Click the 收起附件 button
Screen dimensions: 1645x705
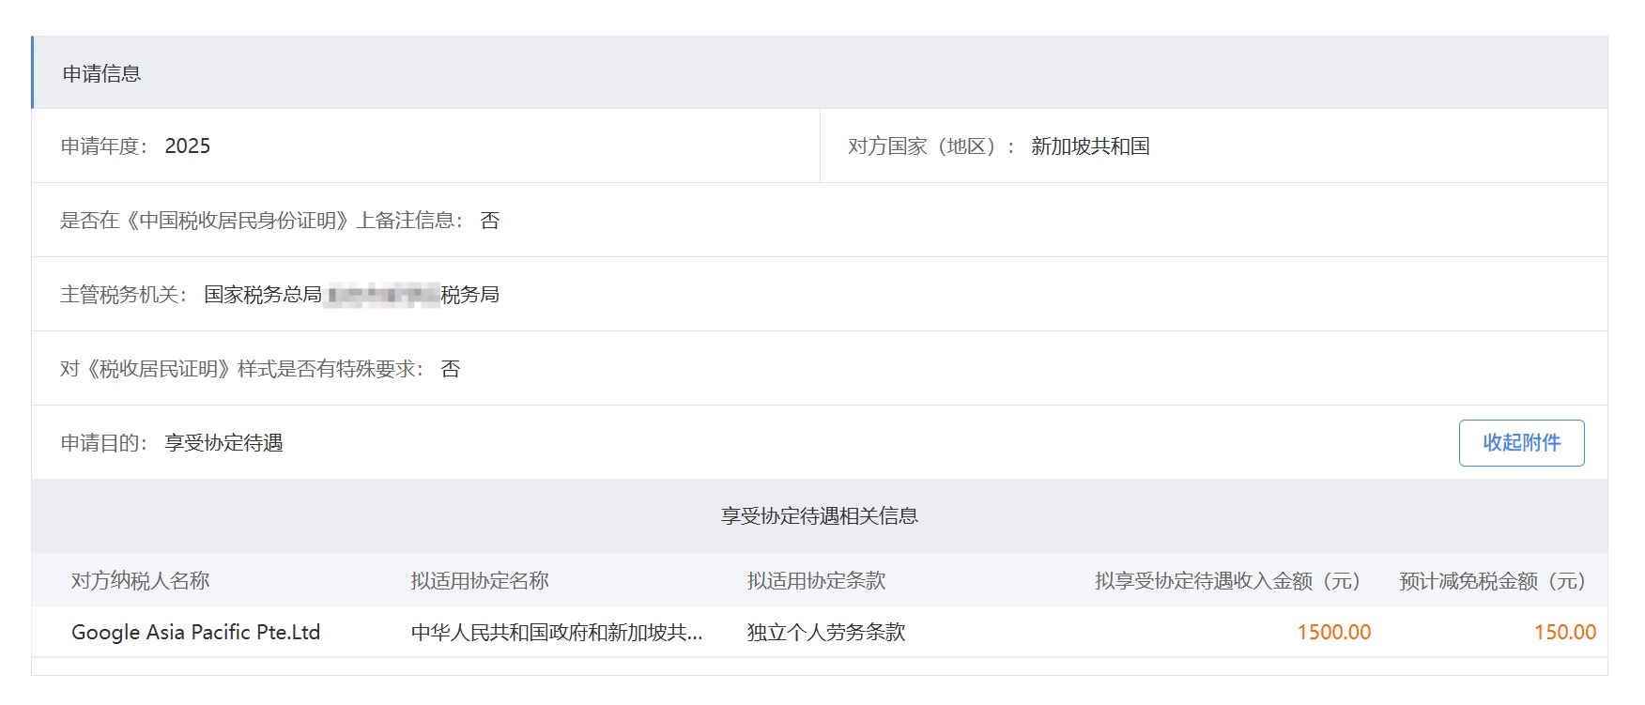[x=1521, y=443]
